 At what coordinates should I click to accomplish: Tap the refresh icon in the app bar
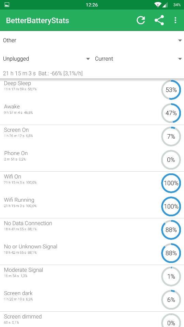[x=141, y=20]
